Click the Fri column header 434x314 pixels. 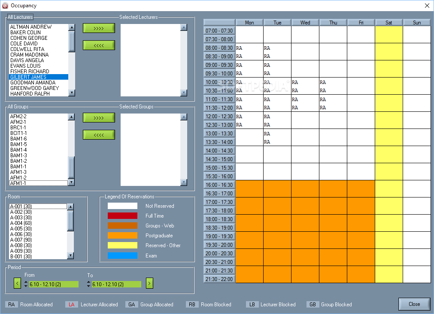361,23
